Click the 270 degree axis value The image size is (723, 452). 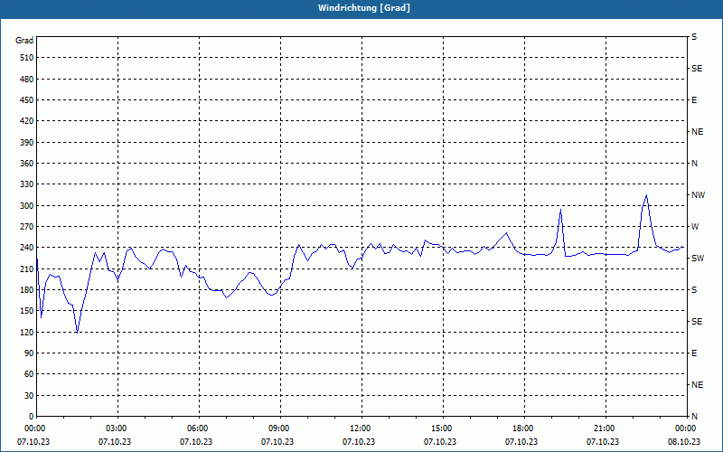tap(27, 227)
